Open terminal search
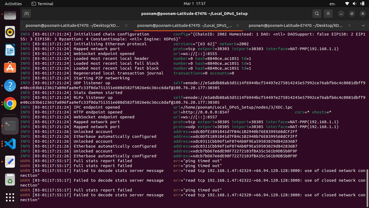Image resolution: width=369 pixels, height=208 pixels. (317, 14)
